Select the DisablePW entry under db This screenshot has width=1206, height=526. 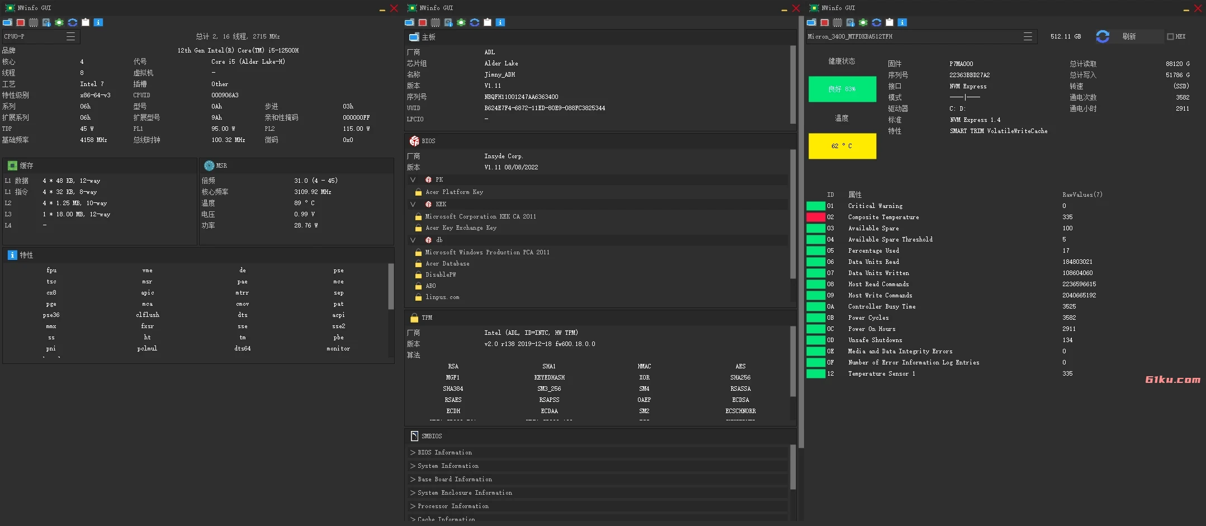tap(441, 274)
